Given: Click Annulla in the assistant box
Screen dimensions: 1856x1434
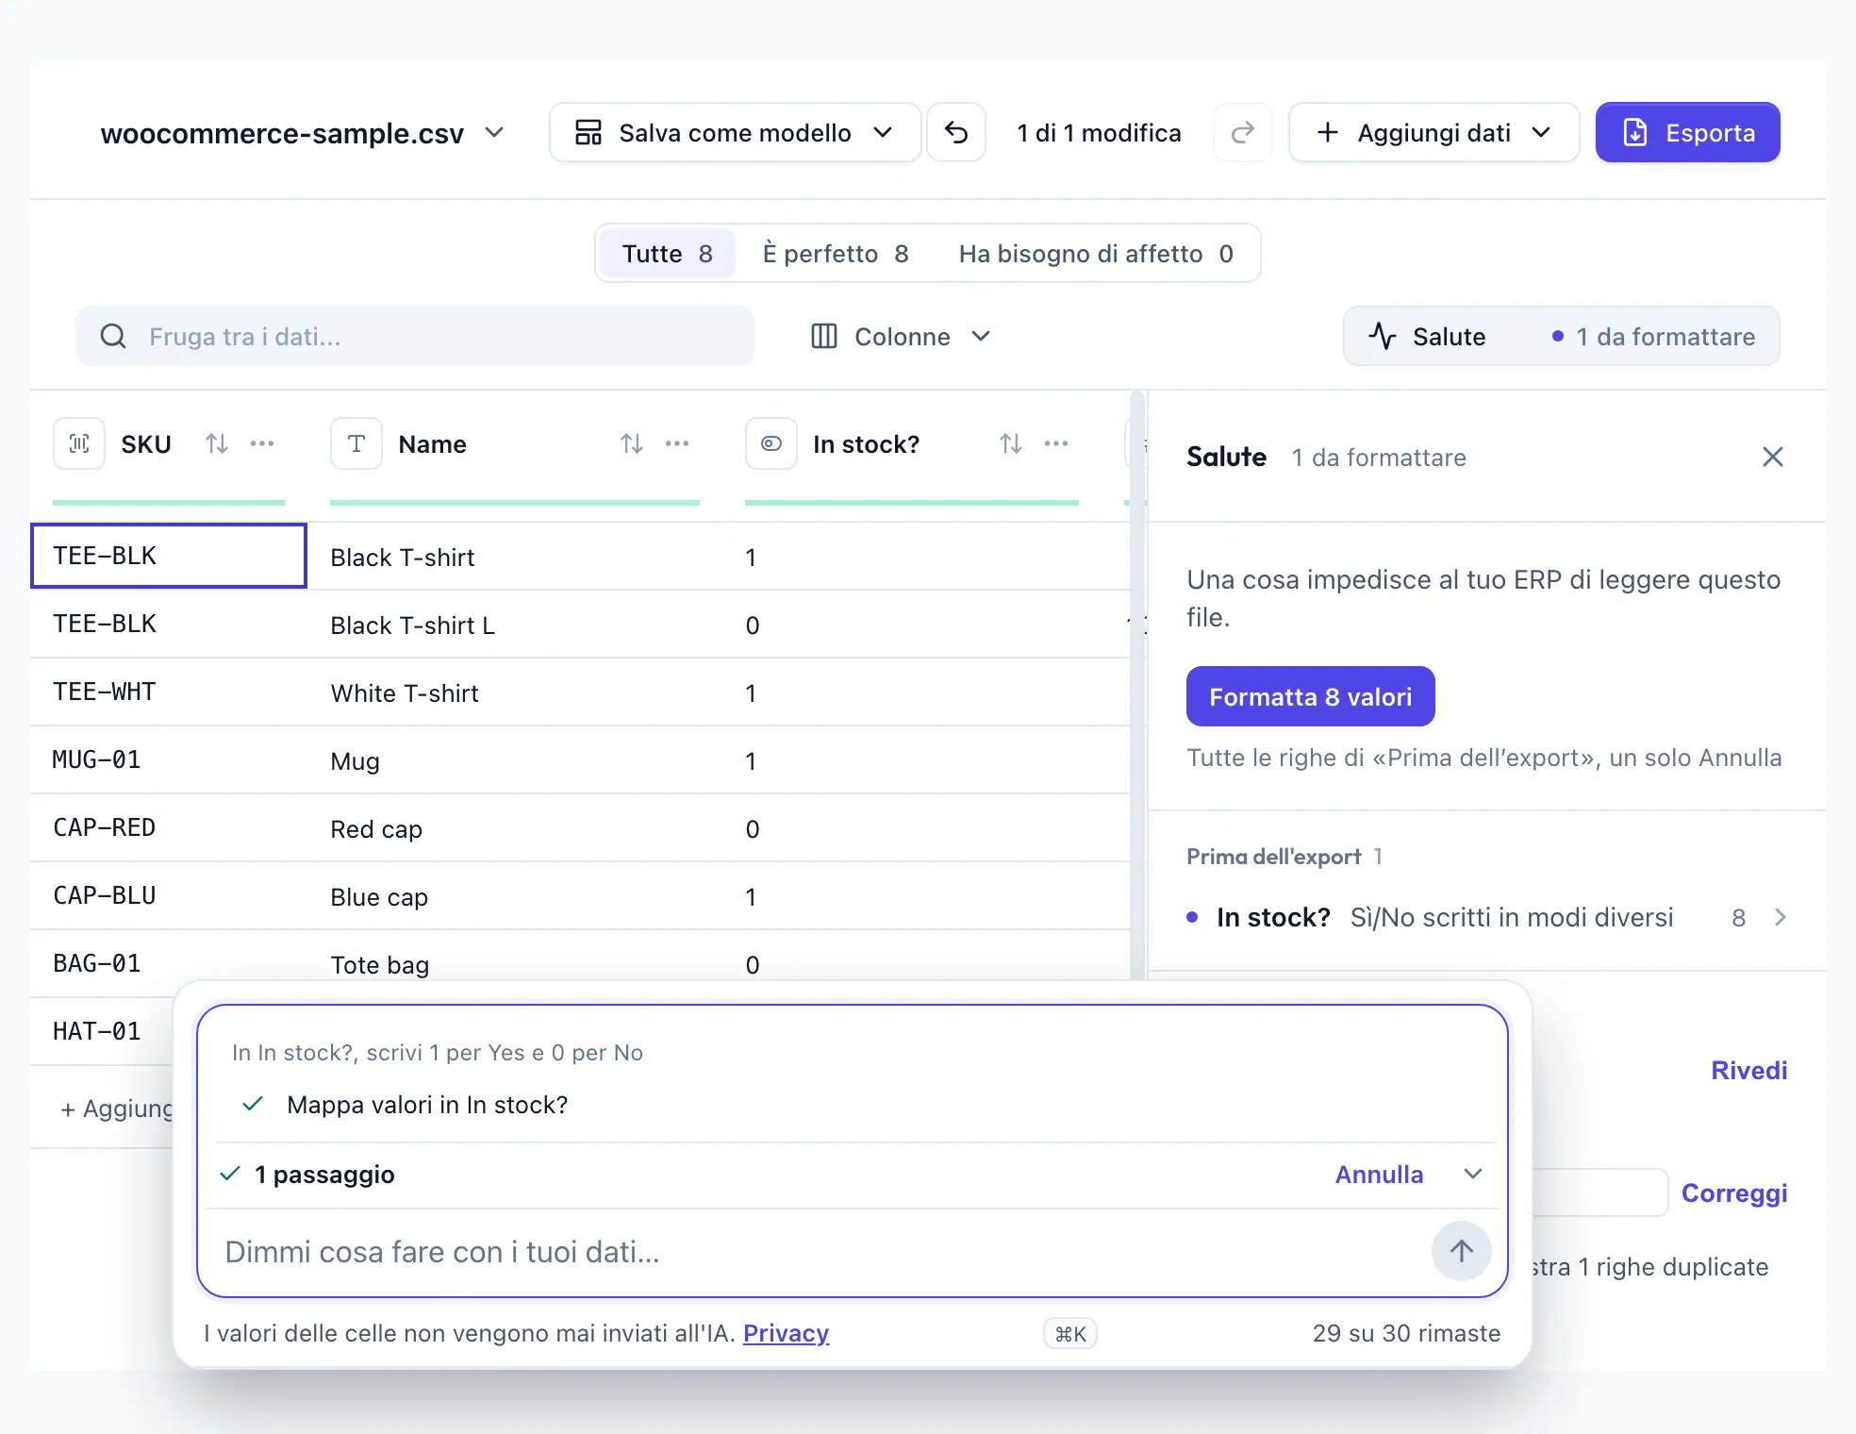Looking at the screenshot, I should tap(1379, 1174).
